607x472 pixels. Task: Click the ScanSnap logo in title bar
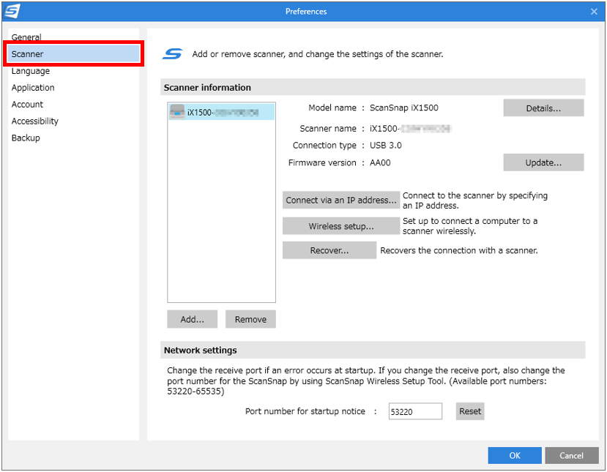click(12, 11)
